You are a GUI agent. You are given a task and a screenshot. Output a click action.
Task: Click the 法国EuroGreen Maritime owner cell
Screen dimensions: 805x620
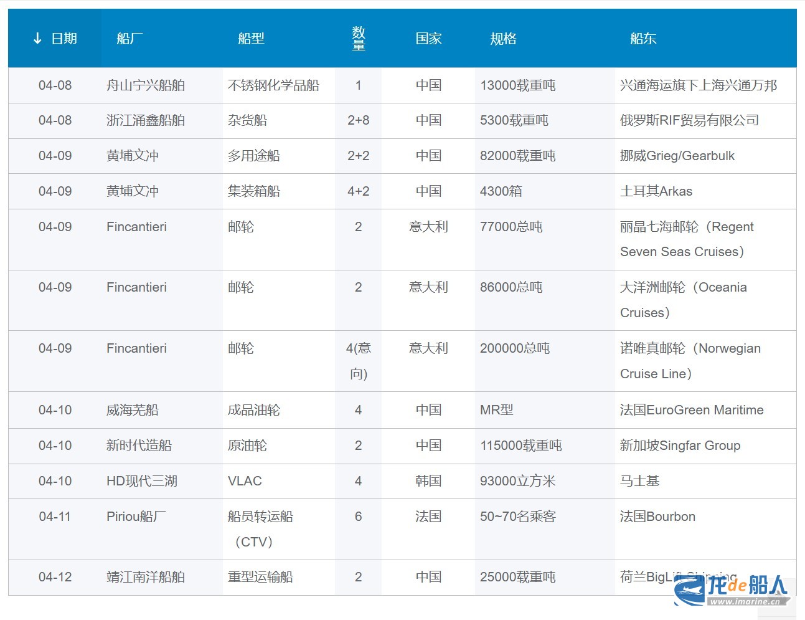[x=691, y=410]
